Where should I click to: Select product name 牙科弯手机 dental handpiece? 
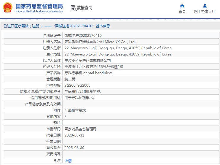tap(89, 73)
